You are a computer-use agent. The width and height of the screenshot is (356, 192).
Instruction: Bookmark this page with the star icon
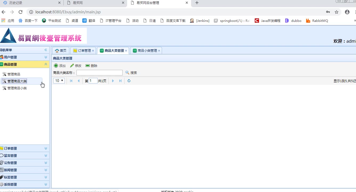[337, 12]
